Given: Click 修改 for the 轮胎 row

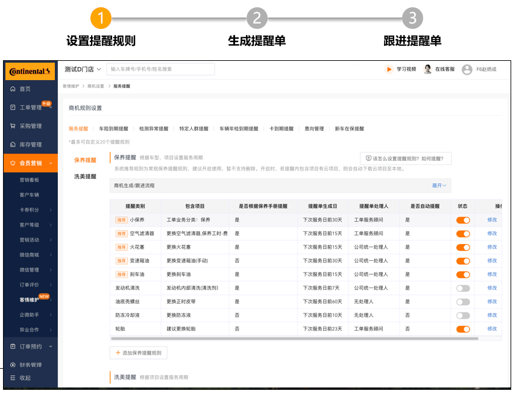Looking at the screenshot, I should click(492, 328).
